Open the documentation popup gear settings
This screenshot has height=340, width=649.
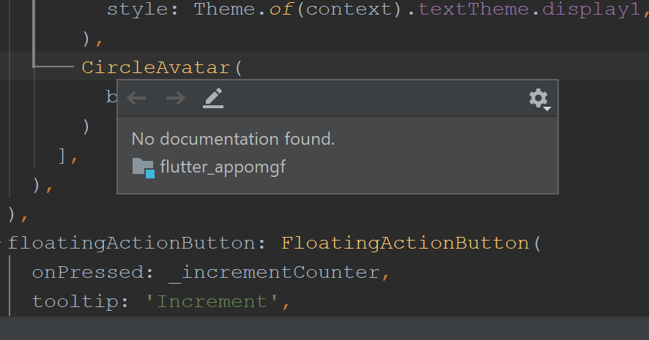[539, 99]
